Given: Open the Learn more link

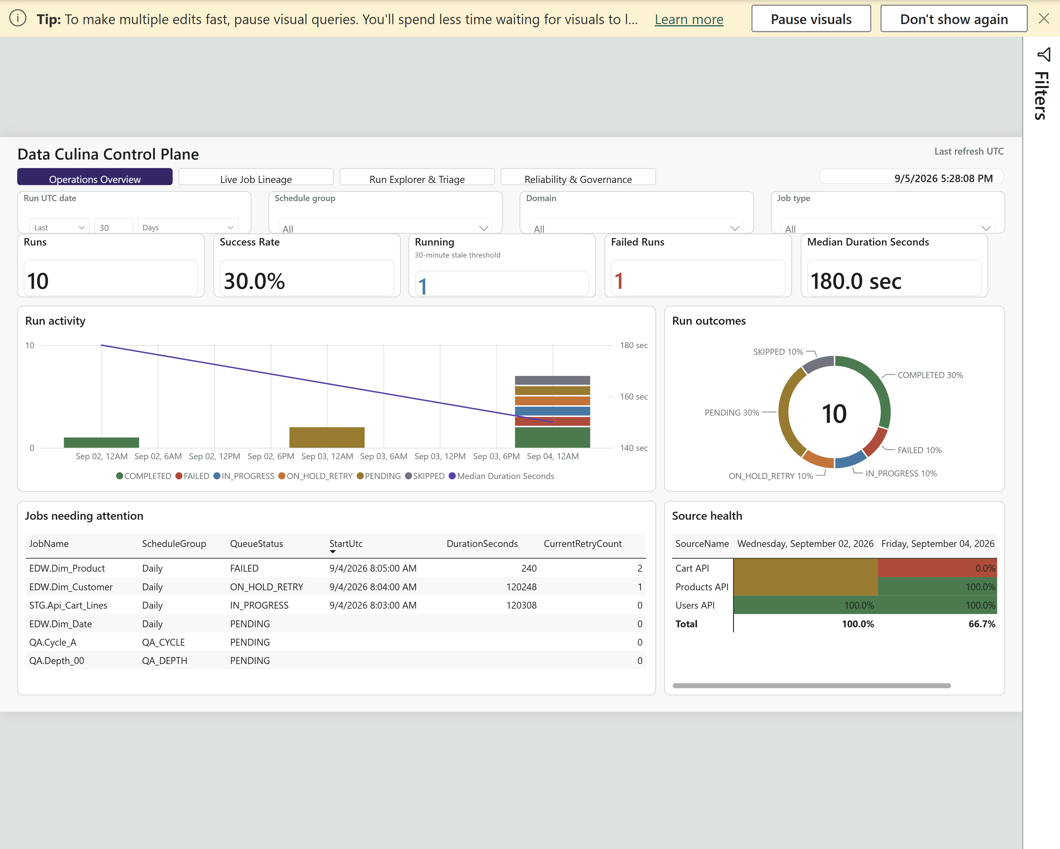Looking at the screenshot, I should coord(689,19).
